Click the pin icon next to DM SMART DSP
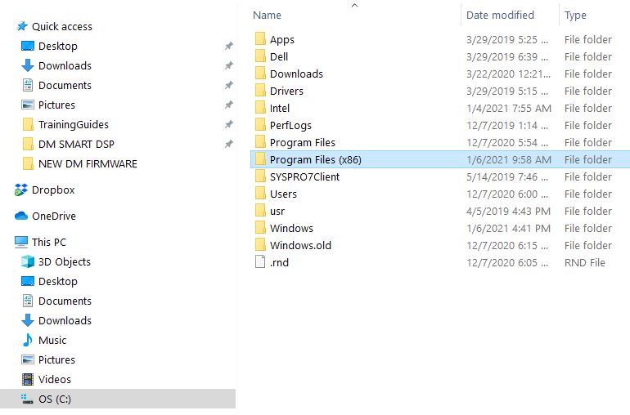Image resolution: width=630 pixels, height=415 pixels. [228, 144]
